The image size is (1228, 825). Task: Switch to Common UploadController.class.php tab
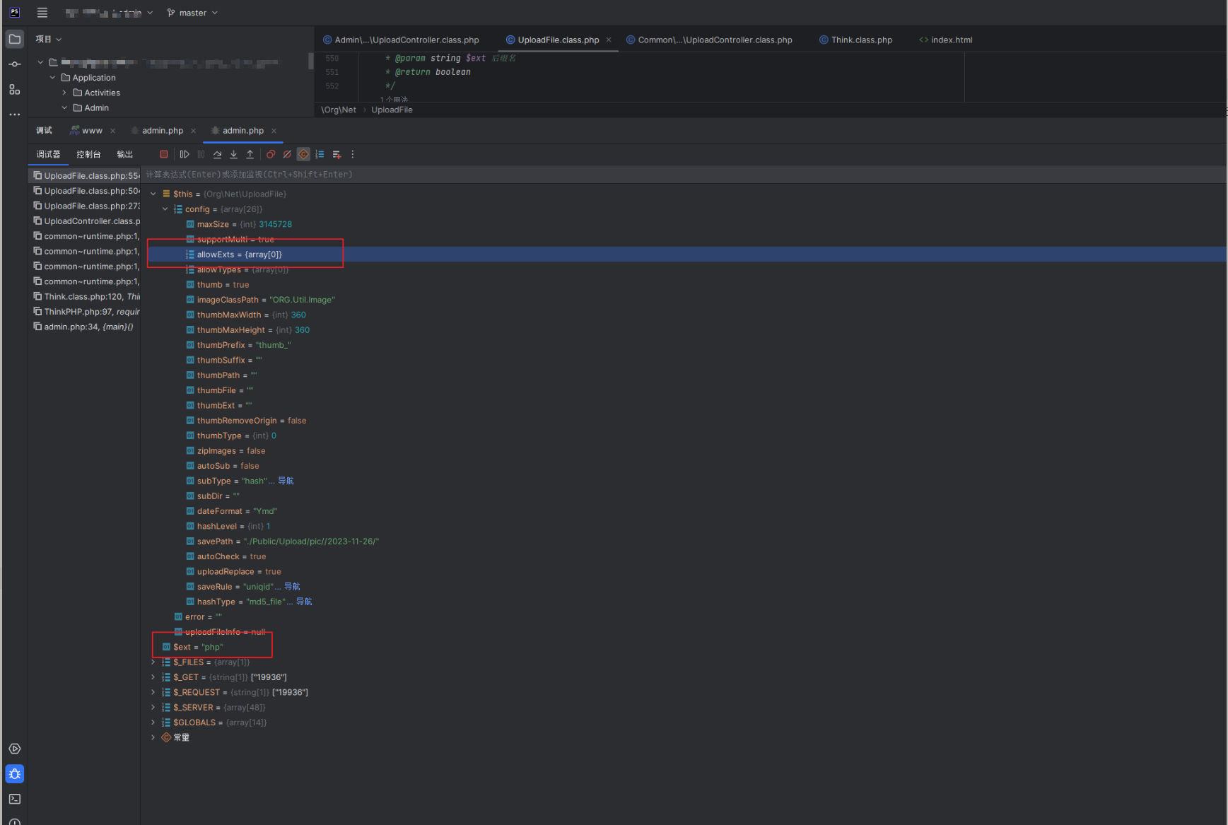pos(709,40)
